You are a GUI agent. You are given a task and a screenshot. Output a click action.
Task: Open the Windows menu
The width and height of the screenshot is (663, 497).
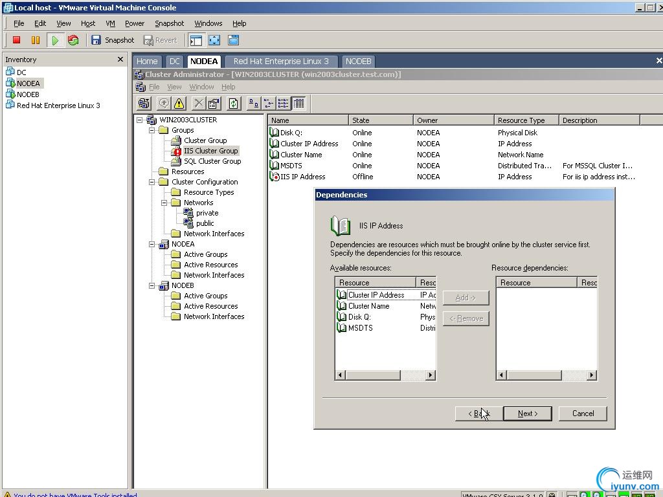click(x=208, y=23)
